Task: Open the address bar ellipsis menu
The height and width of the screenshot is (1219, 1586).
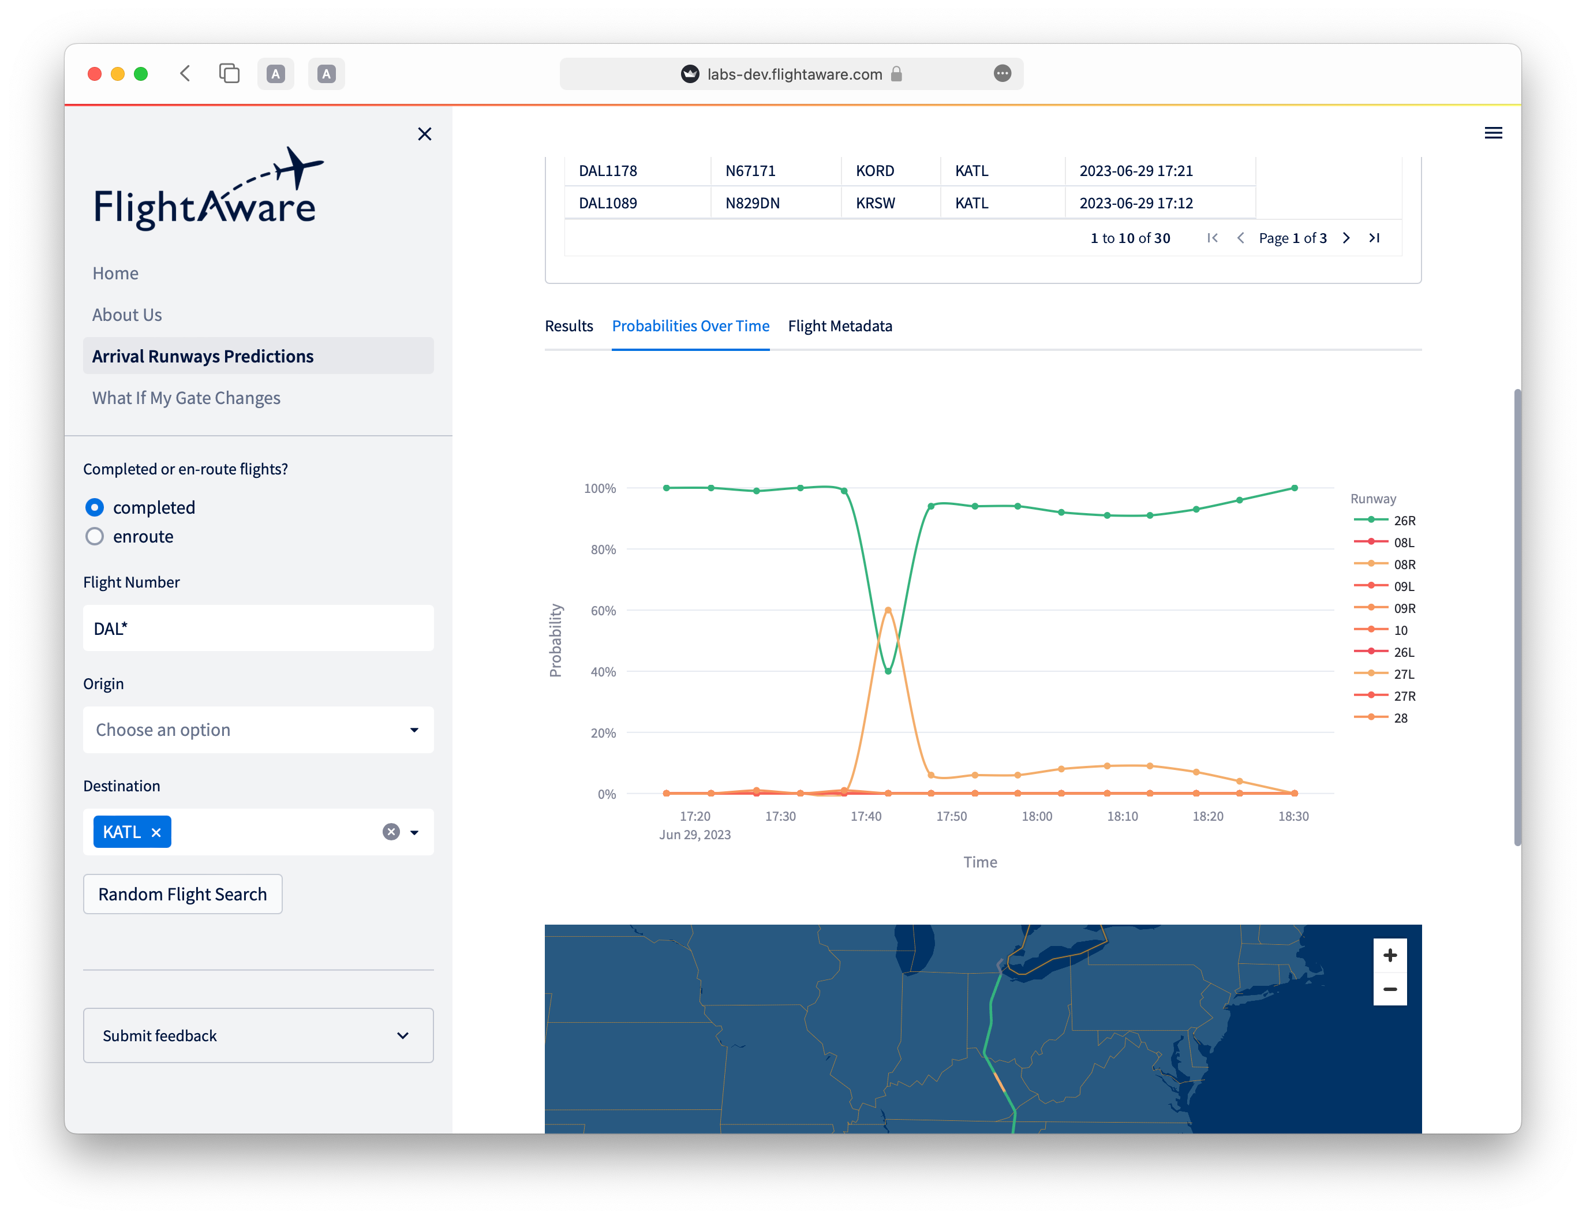Action: pos(1002,73)
